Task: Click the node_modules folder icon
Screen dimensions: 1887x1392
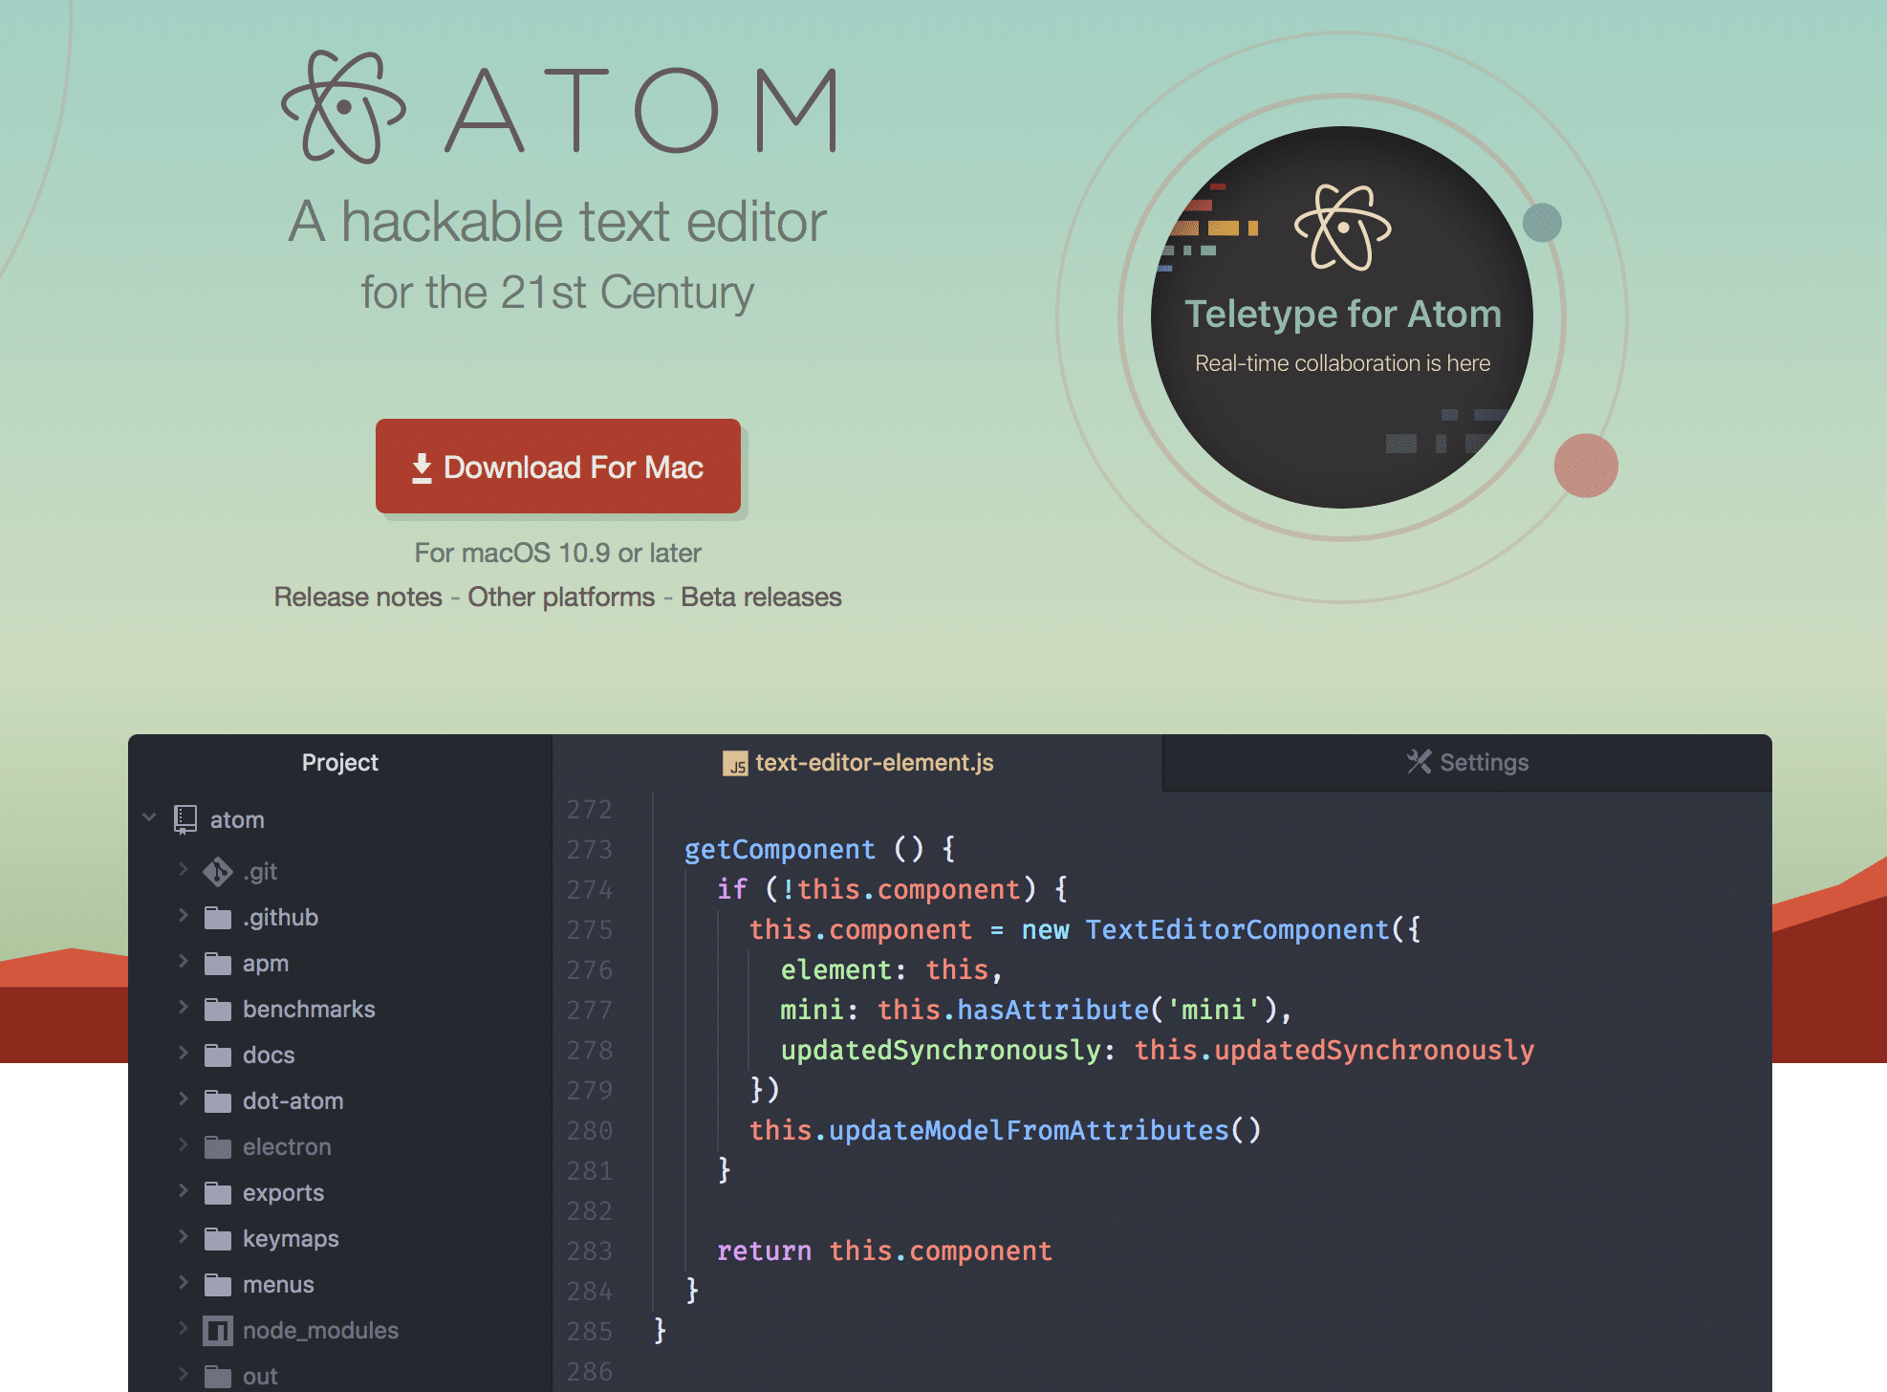Action: pyautogui.click(x=215, y=1334)
